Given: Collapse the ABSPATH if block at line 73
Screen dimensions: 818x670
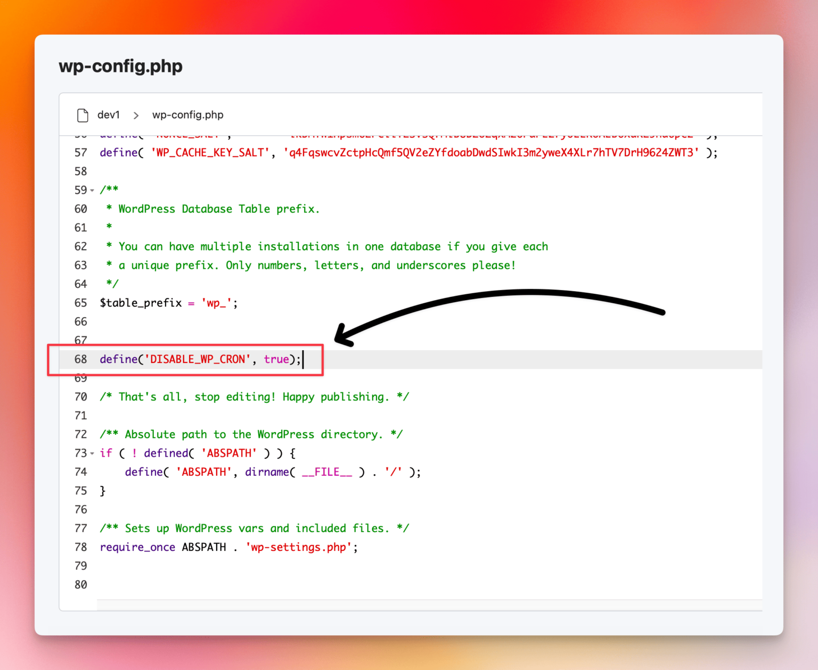Looking at the screenshot, I should pyautogui.click(x=92, y=453).
